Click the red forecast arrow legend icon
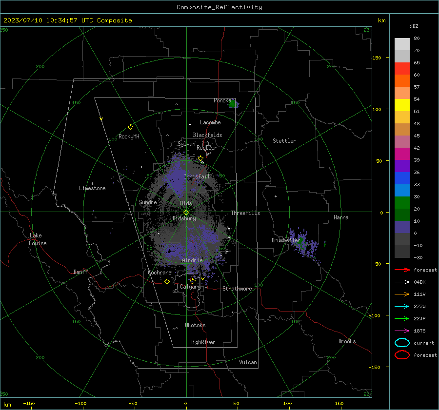Image resolution: width=439 pixels, height=410 pixels. 402,270
